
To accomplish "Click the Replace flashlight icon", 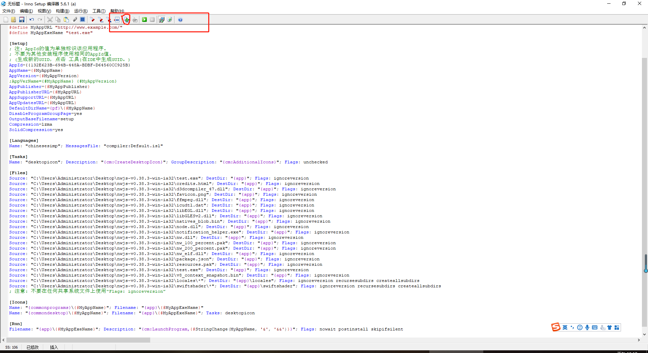I will pyautogui.click(x=108, y=20).
